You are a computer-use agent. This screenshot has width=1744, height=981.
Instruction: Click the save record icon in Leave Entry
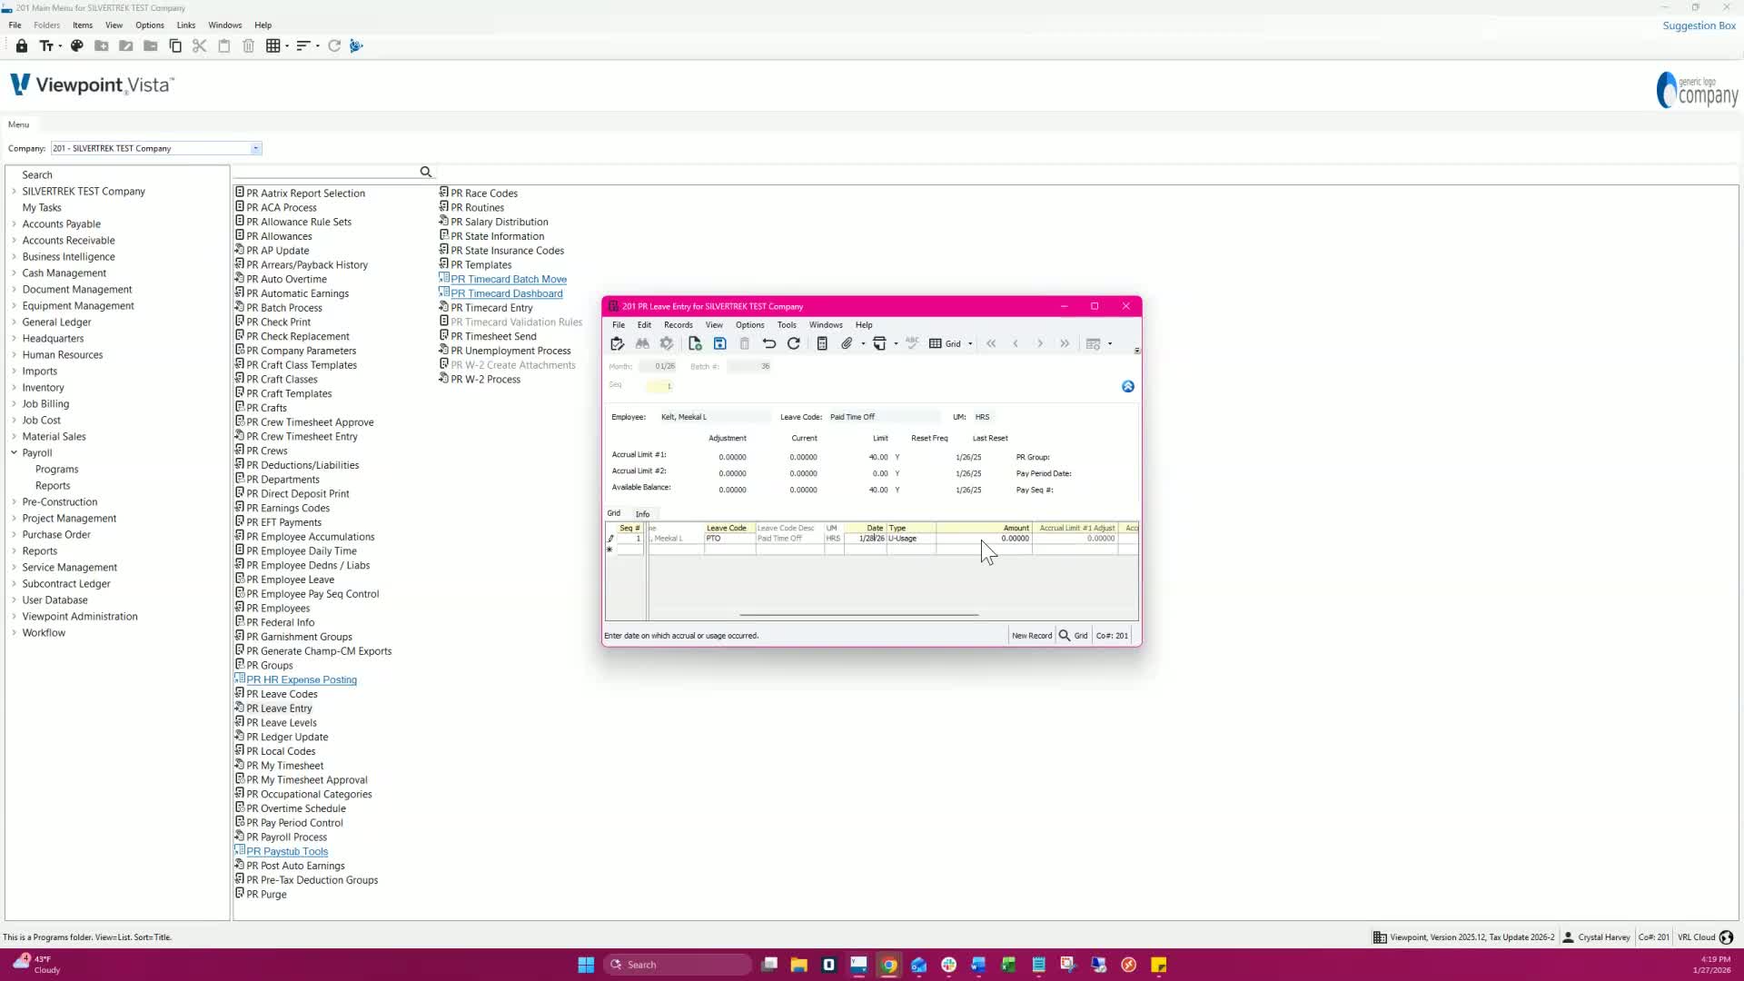coord(719,343)
